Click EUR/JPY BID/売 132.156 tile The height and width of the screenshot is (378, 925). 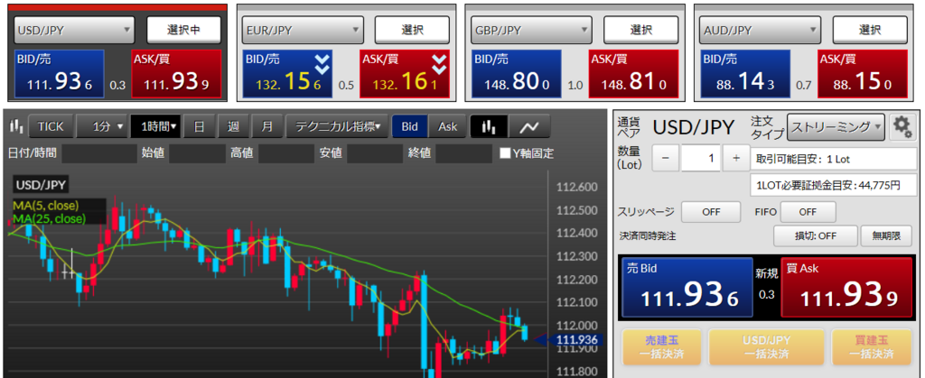pyautogui.click(x=287, y=74)
